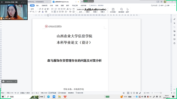Click the zoom slider handle
Viewport: 177px width, 99px height.
[161, 93]
